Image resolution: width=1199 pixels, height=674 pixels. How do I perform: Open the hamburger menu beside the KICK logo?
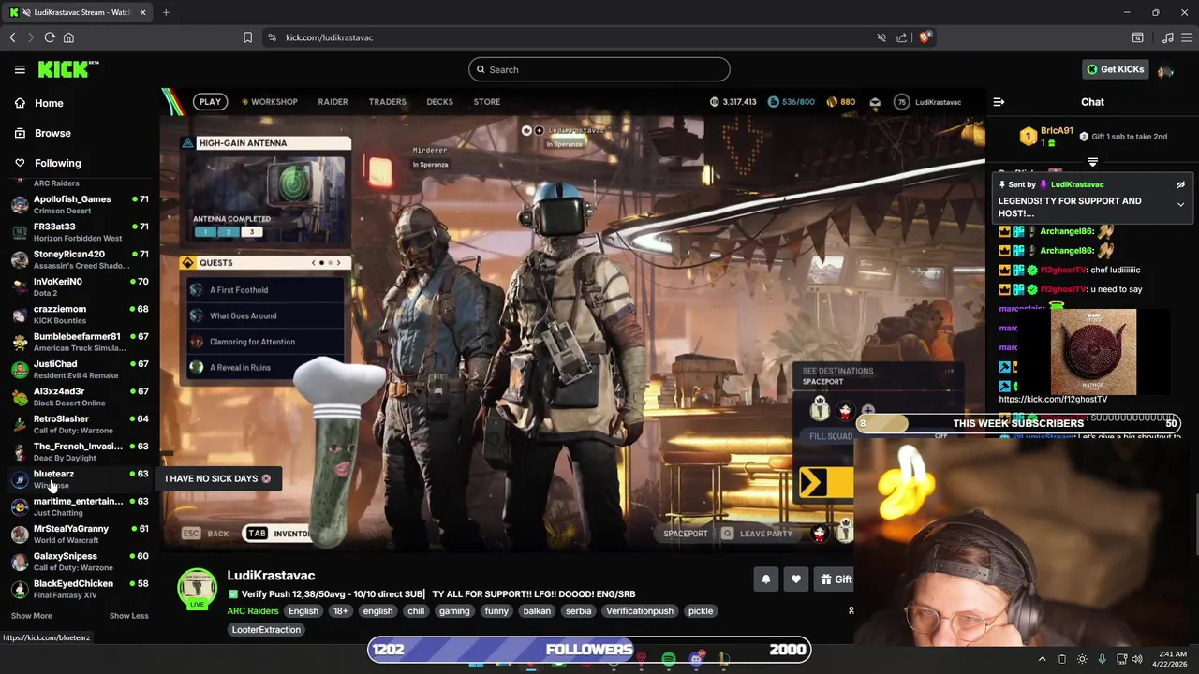[20, 69]
